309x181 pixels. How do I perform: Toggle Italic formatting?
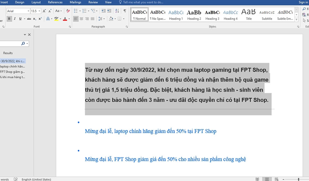(x=15, y=19)
